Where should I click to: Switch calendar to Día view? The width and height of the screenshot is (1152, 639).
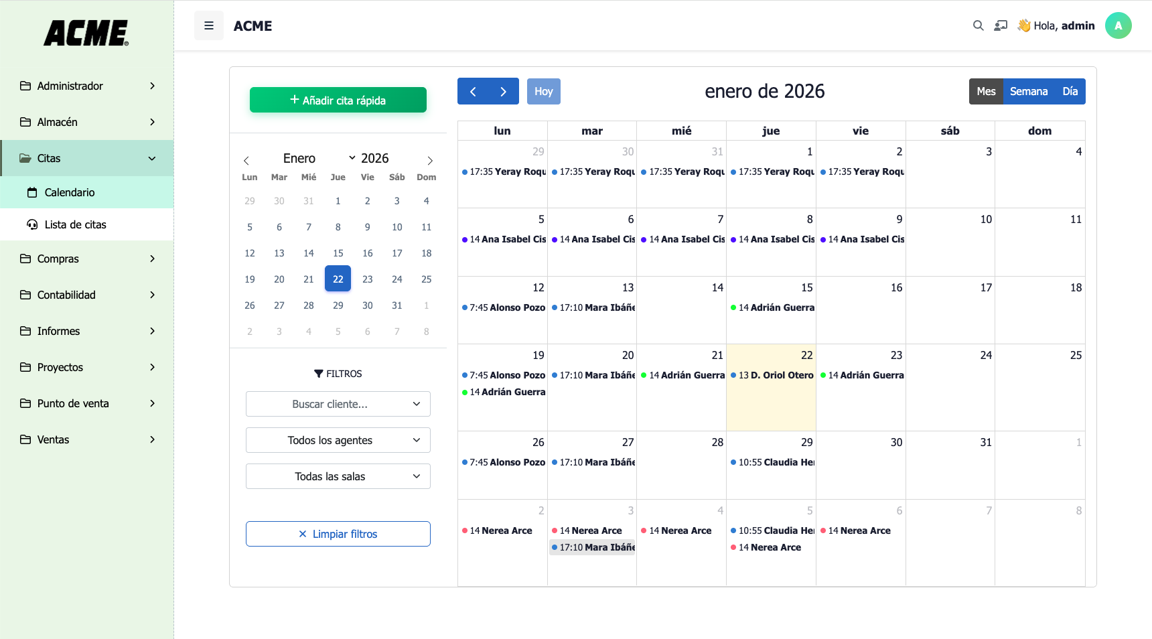coord(1070,92)
